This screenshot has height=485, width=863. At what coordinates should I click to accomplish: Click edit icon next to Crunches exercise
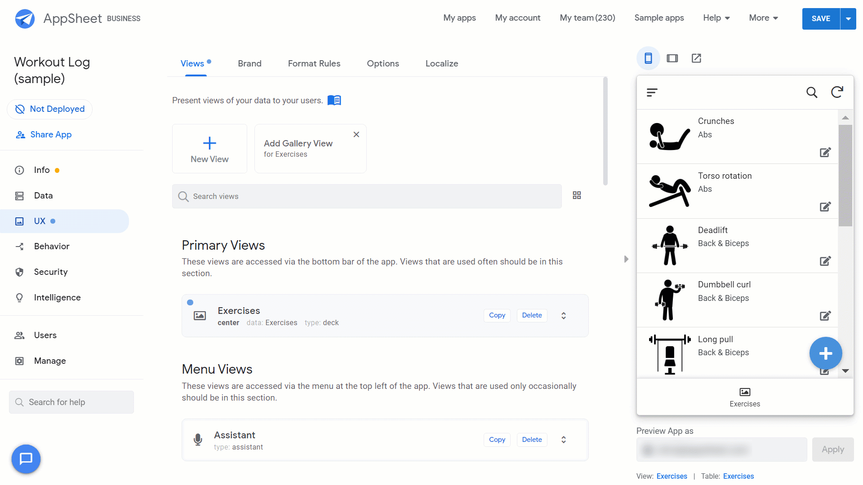825,152
